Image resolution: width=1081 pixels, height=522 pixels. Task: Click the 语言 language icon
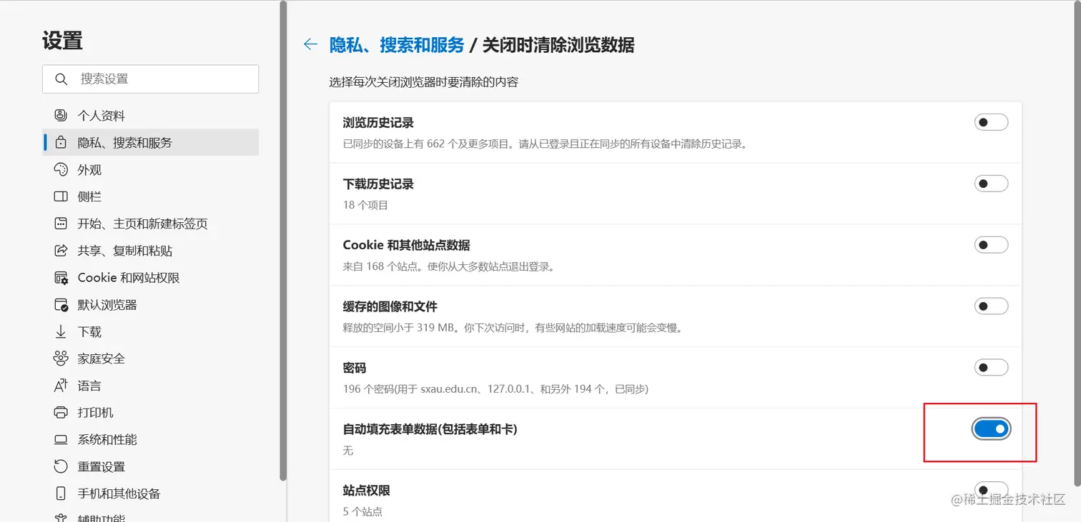coord(61,386)
